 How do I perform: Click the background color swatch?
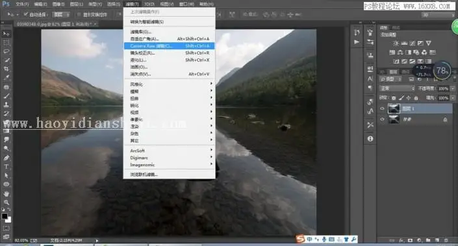point(8,220)
